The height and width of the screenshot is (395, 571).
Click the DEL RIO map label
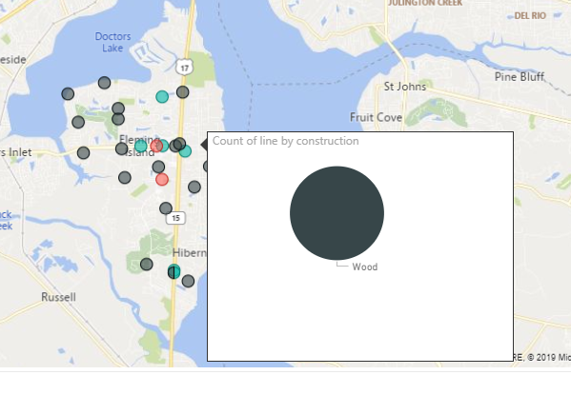(530, 15)
